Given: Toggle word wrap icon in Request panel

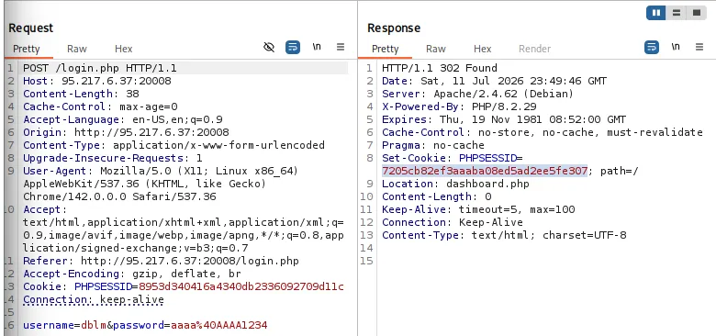Looking at the screenshot, I should [293, 47].
